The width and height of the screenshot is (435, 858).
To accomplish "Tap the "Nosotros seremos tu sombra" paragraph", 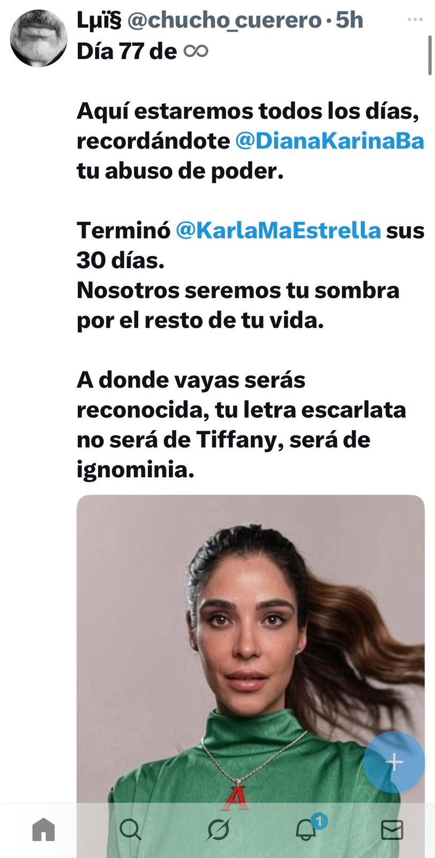I will pyautogui.click(x=238, y=305).
